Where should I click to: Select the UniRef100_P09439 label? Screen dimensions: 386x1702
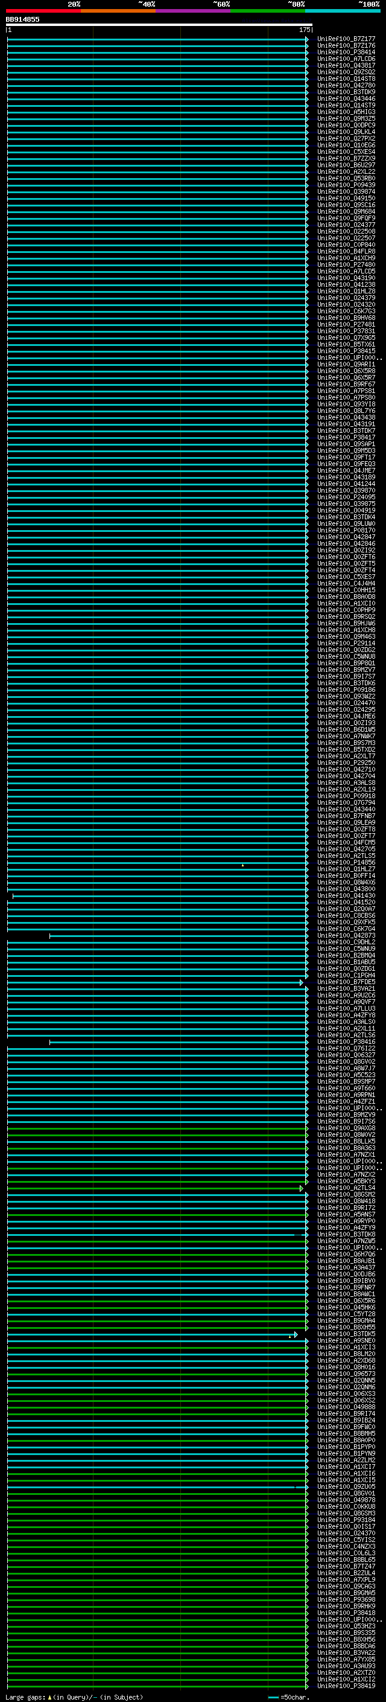[x=346, y=185]
